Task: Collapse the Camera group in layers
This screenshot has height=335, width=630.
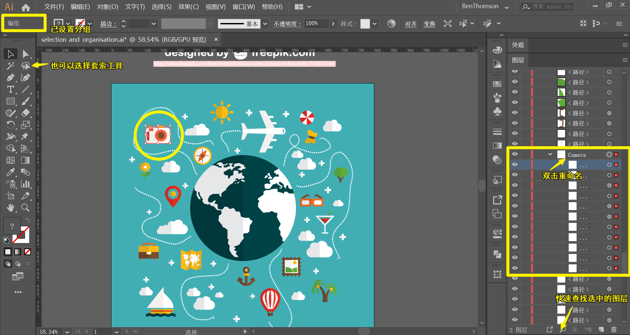Action: tap(550, 155)
